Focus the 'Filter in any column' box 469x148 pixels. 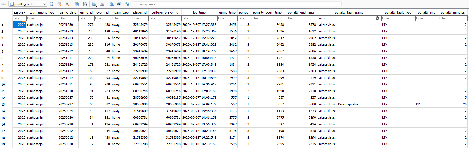point(236,4)
